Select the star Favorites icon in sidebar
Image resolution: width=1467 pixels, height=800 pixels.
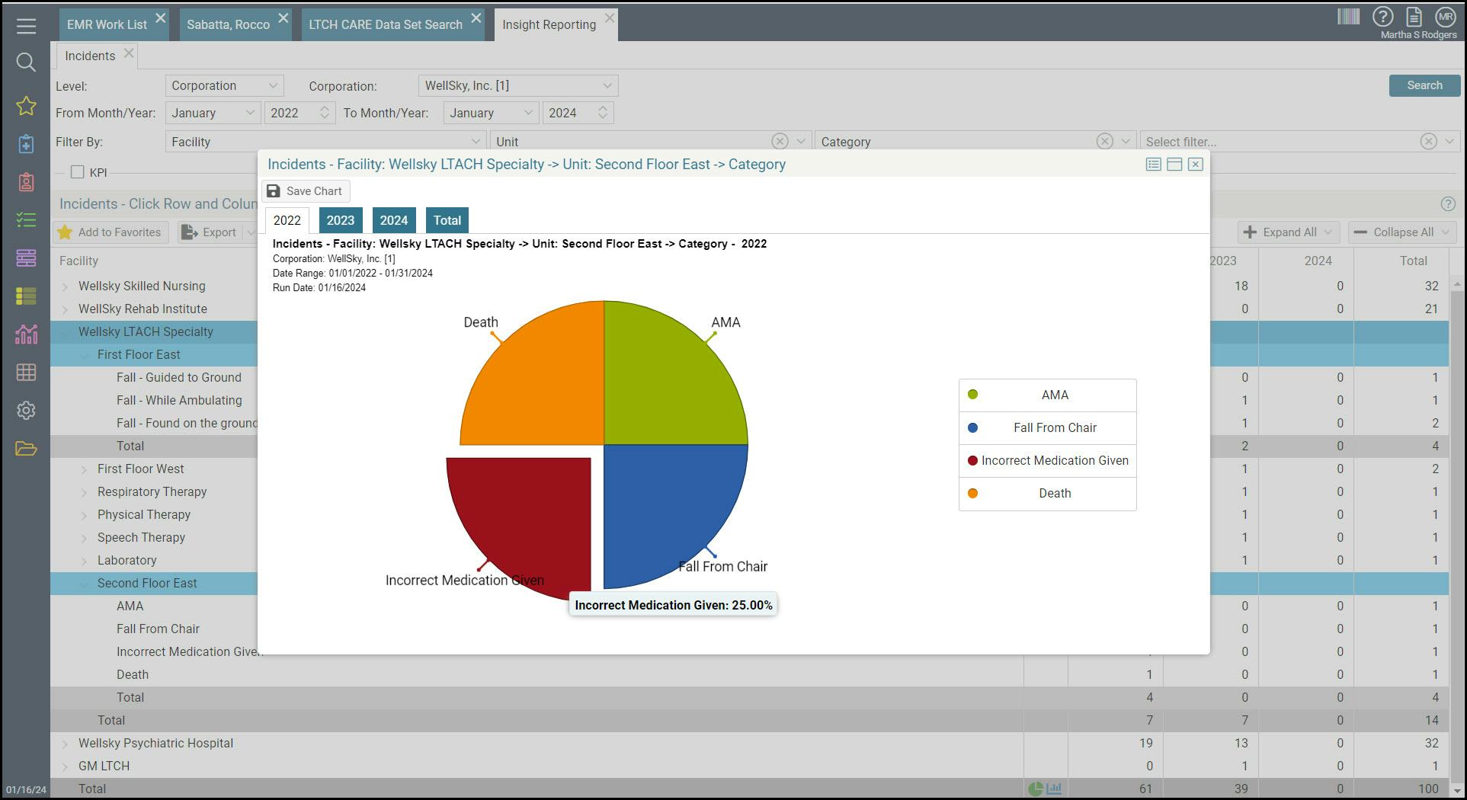[26, 106]
